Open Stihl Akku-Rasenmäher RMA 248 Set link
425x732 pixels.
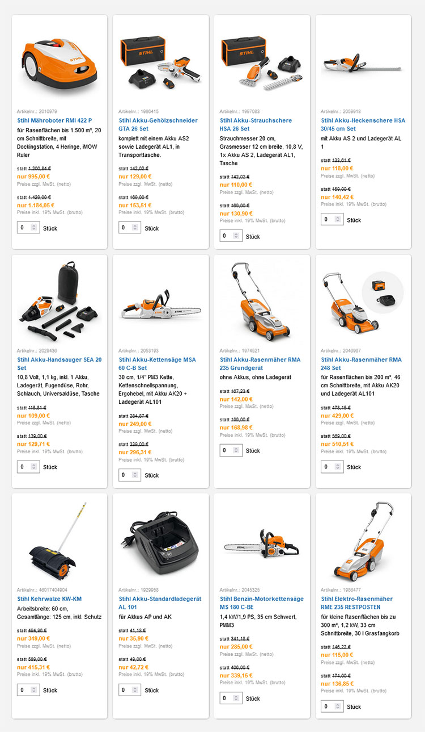click(x=362, y=363)
